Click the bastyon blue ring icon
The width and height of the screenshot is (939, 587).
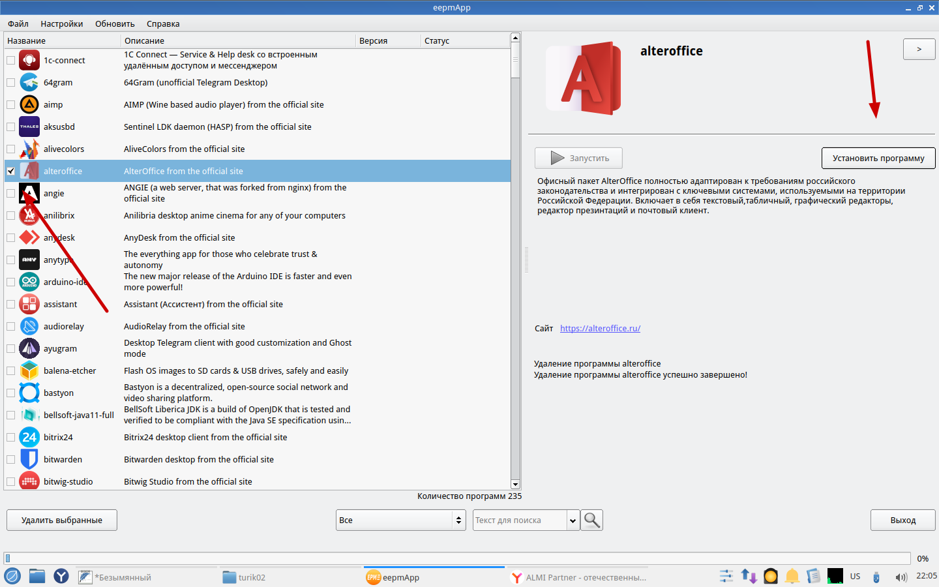29,393
